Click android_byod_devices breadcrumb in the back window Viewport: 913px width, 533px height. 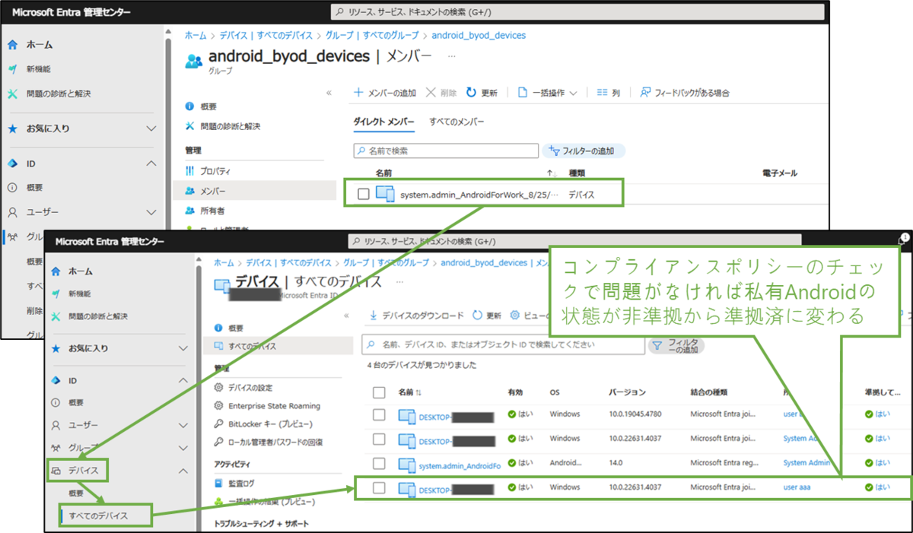(x=479, y=35)
